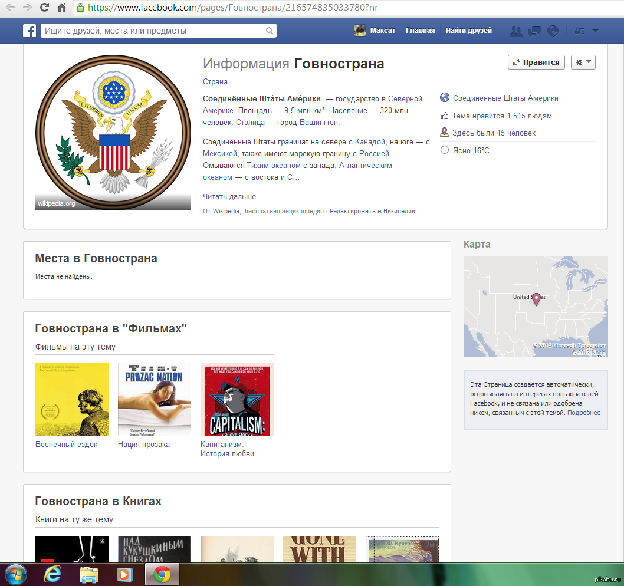Viewport: 624px width, 586px height.
Task: Open the Prozac Nation movie poster
Action: (x=155, y=400)
